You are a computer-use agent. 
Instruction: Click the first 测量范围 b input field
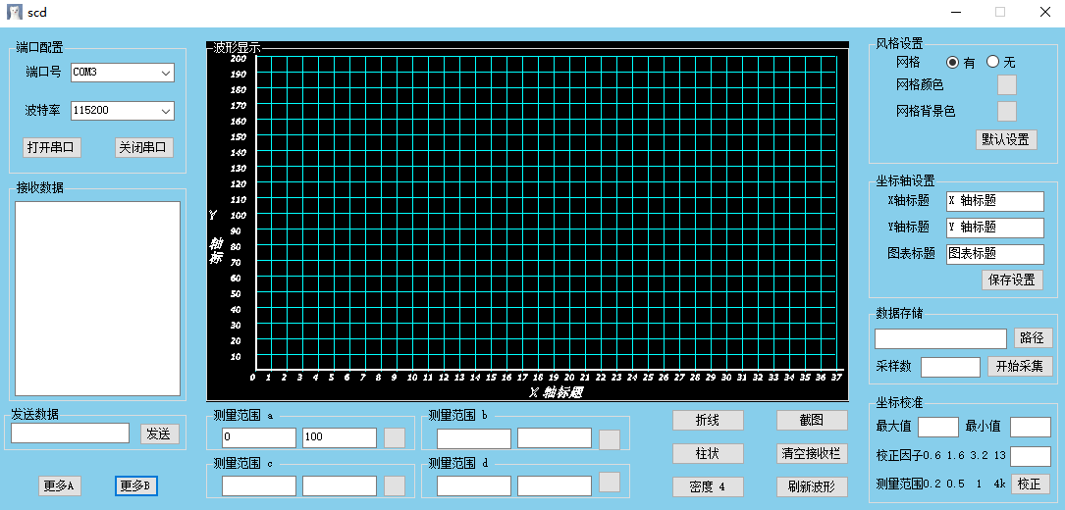click(x=474, y=438)
